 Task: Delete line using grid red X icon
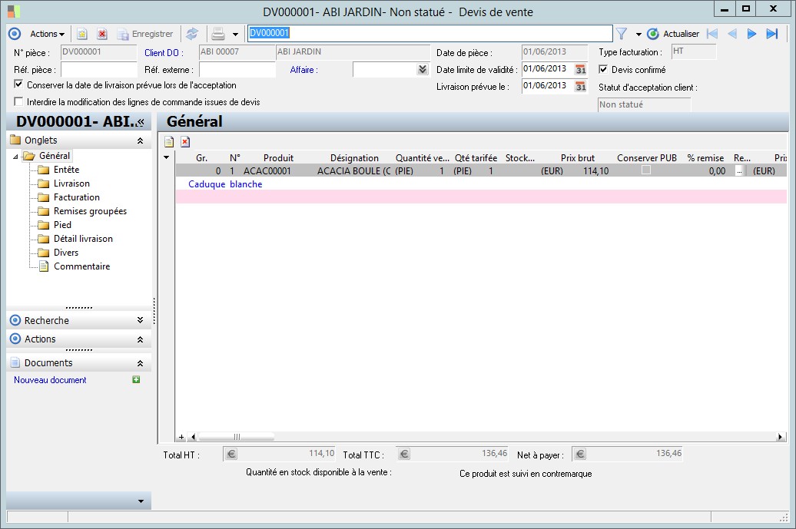click(185, 141)
